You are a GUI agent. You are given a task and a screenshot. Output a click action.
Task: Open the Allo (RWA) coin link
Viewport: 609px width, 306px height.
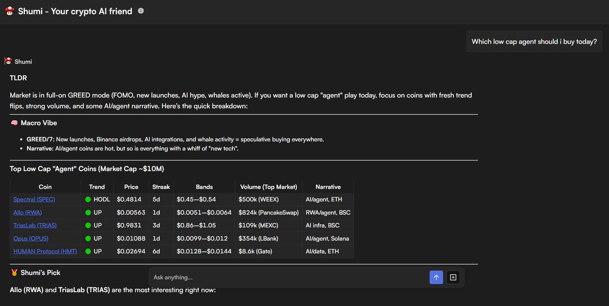[26, 213]
